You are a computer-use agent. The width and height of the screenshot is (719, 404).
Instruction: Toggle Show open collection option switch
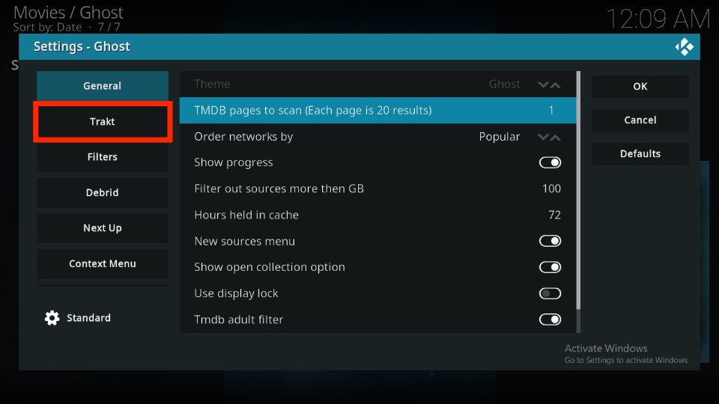(550, 267)
